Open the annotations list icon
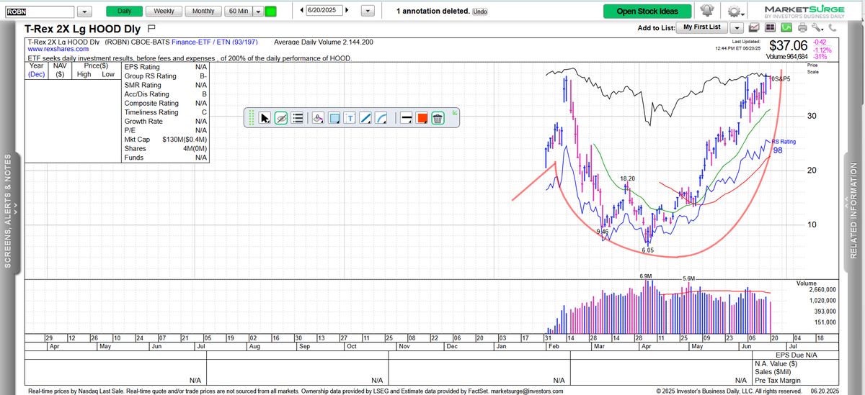The height and width of the screenshot is (395, 865). pyautogui.click(x=298, y=118)
